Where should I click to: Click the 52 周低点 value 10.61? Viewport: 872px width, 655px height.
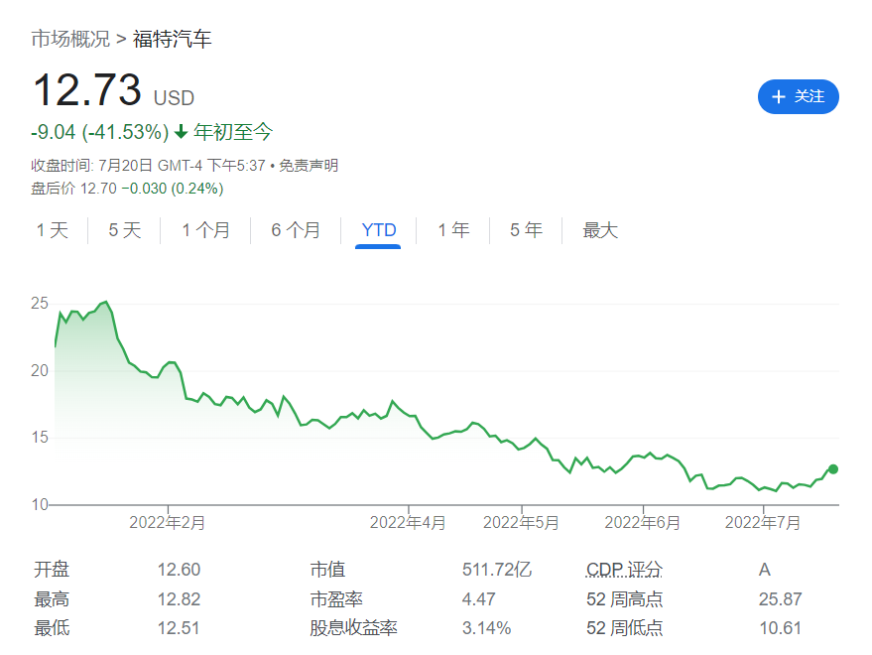[x=781, y=628]
